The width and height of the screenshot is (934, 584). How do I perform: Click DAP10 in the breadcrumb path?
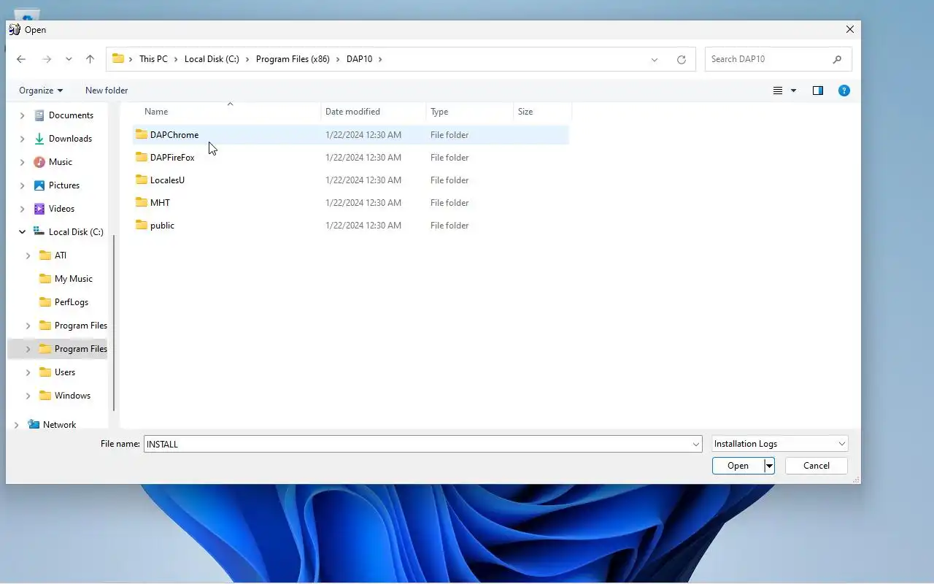359,59
